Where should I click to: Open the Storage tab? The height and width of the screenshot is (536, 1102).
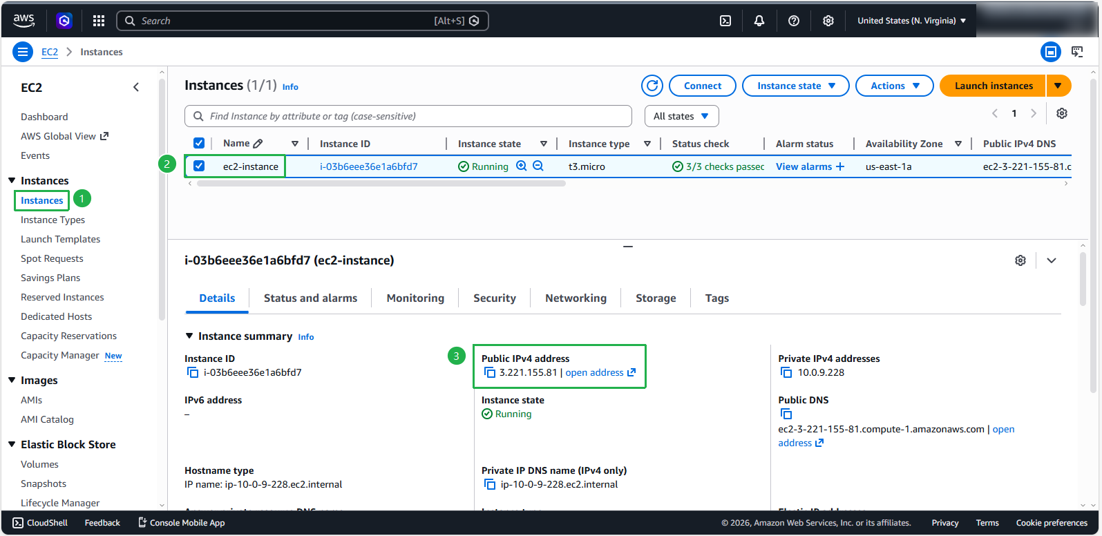tap(656, 298)
